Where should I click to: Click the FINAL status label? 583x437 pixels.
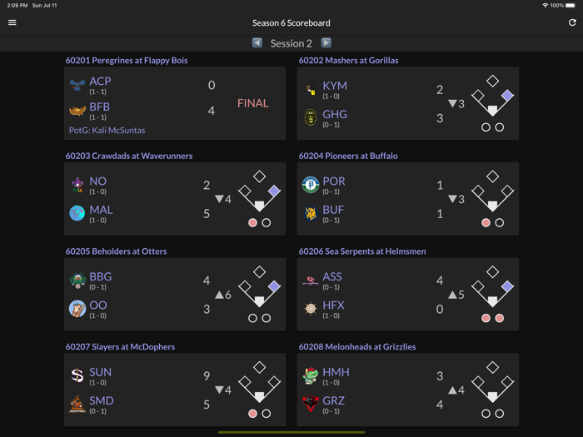pos(252,103)
